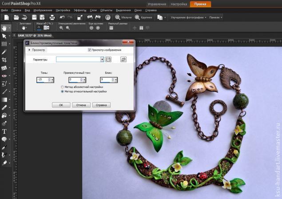This screenshot has width=282, height=199.
Task: Click the Отмена button
Action: click(x=81, y=105)
